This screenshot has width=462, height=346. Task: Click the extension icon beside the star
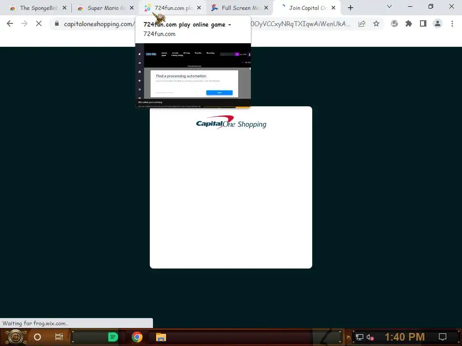click(x=394, y=24)
